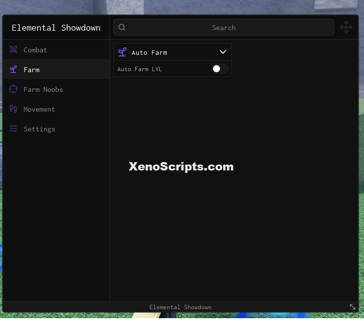Open the Combat tab
Screen dimensions: 364x333
[x=56, y=49]
